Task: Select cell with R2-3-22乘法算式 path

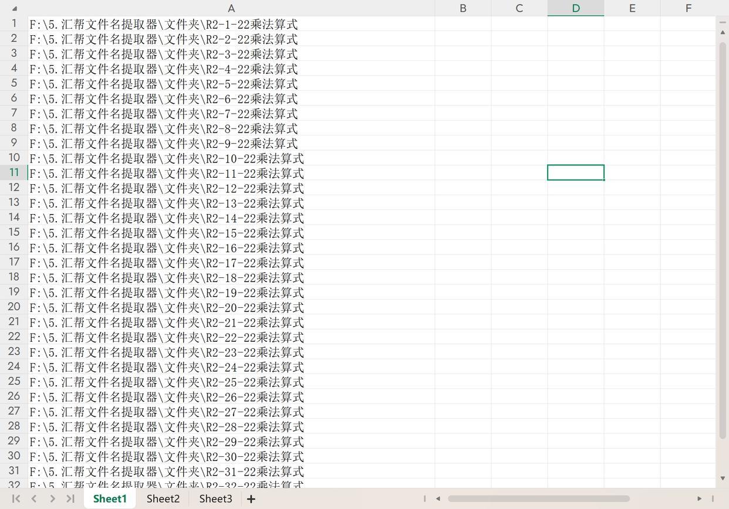Action: tap(231, 53)
